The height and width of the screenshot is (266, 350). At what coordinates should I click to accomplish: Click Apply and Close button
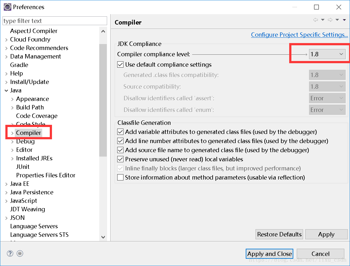tap(269, 254)
